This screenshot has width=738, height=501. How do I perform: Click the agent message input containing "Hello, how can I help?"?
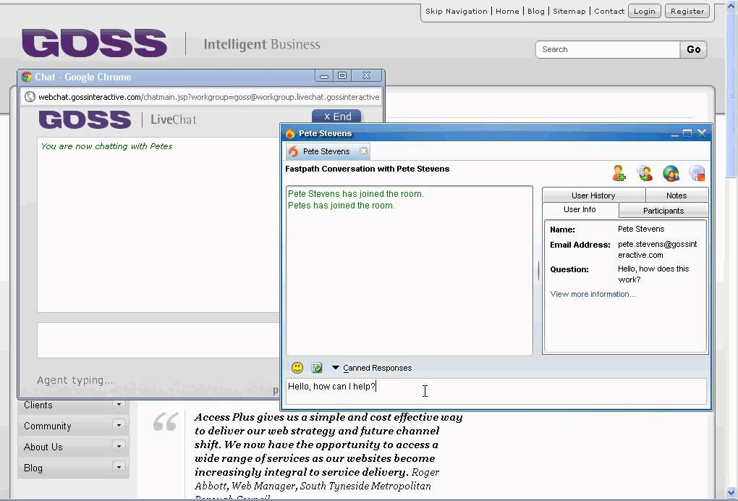coord(496,391)
